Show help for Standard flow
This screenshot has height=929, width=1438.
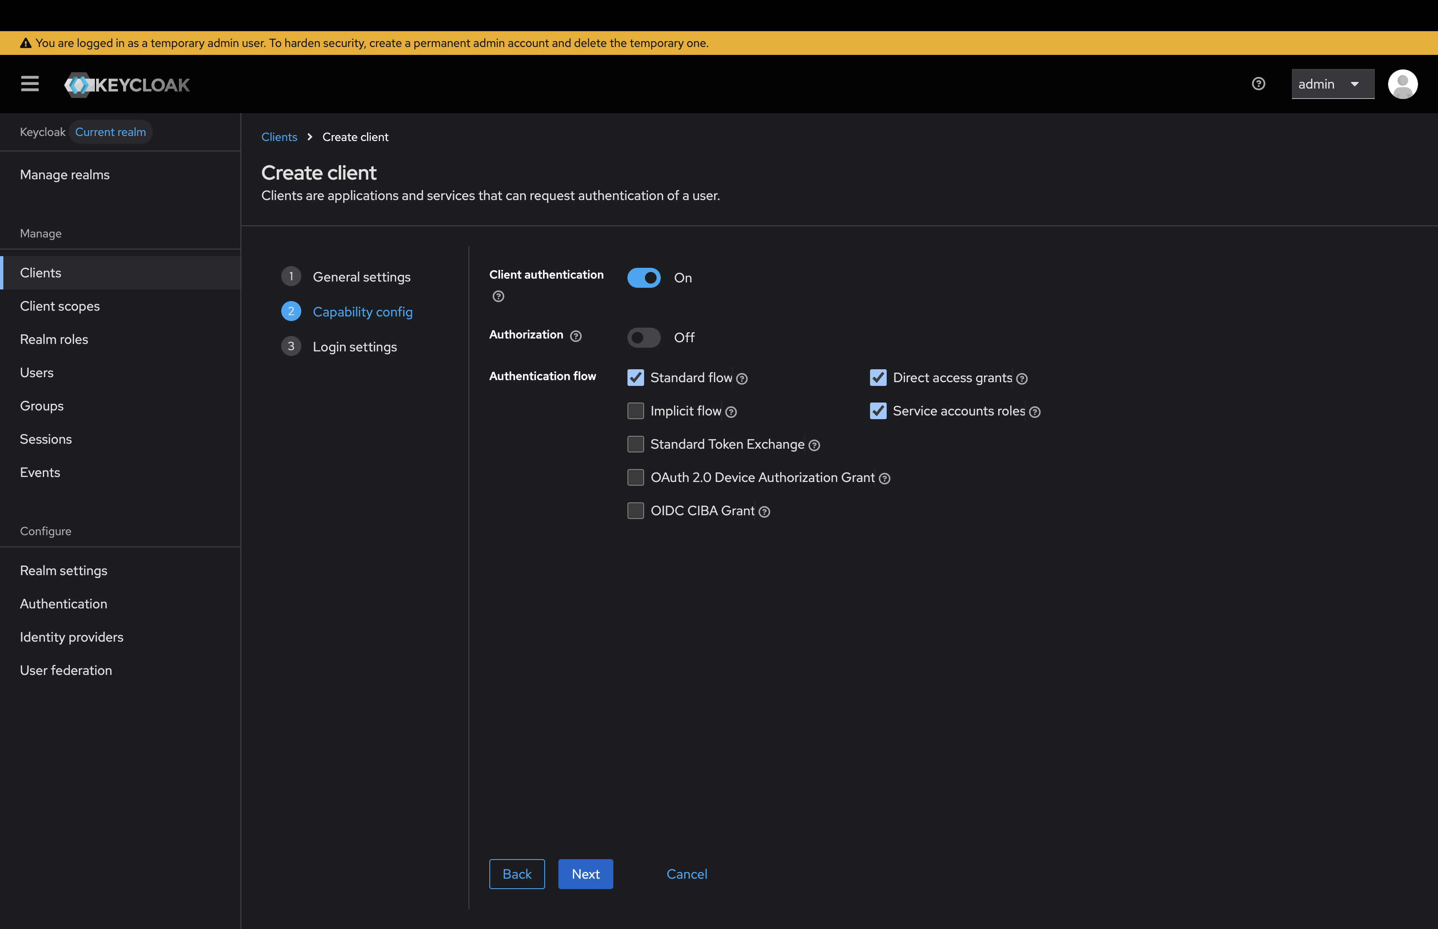tap(742, 379)
